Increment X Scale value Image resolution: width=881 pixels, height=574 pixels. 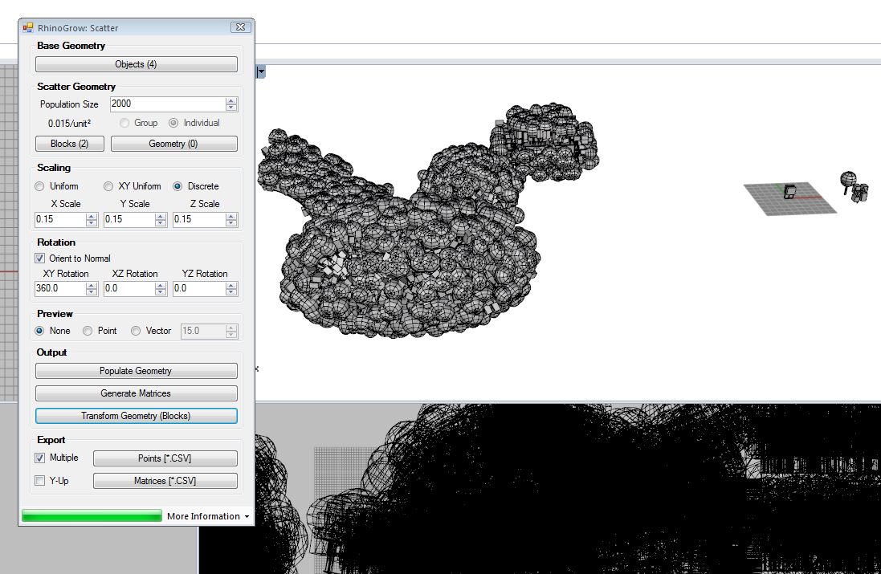[92, 216]
